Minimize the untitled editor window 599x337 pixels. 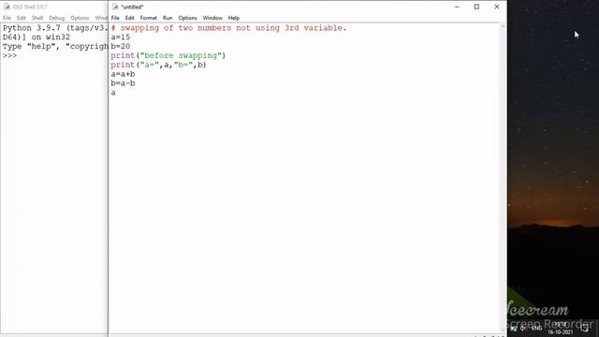pos(457,7)
